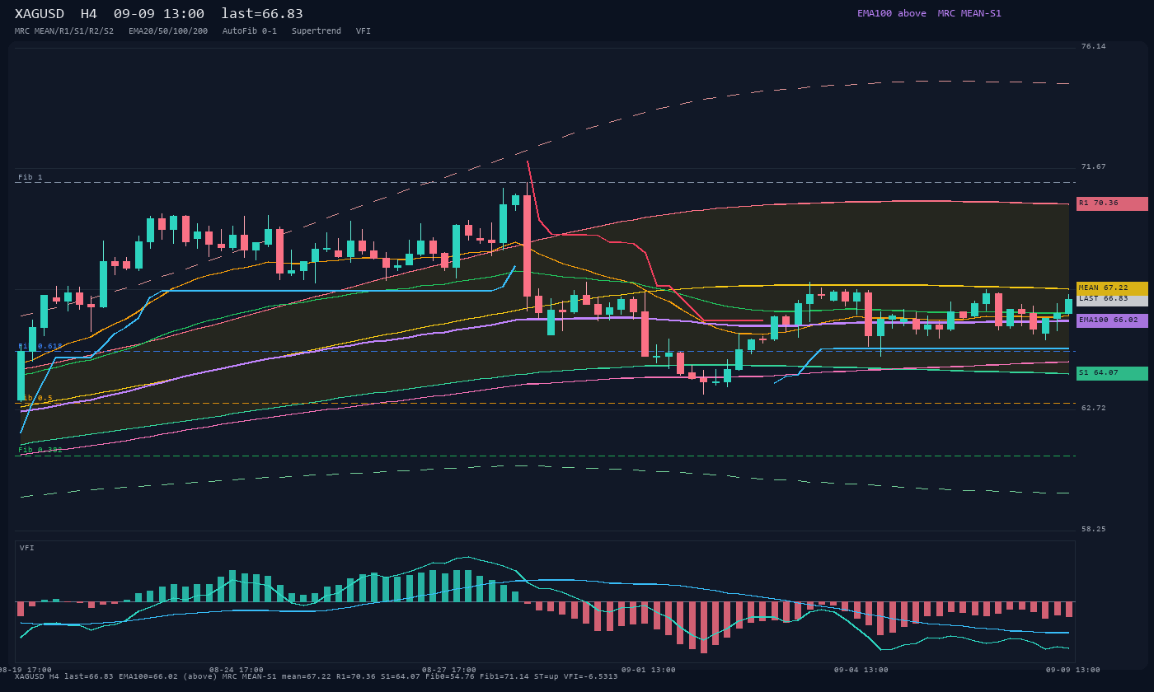Image resolution: width=1154 pixels, height=692 pixels.
Task: Click the Fib 1 level label
Action: pyautogui.click(x=30, y=177)
